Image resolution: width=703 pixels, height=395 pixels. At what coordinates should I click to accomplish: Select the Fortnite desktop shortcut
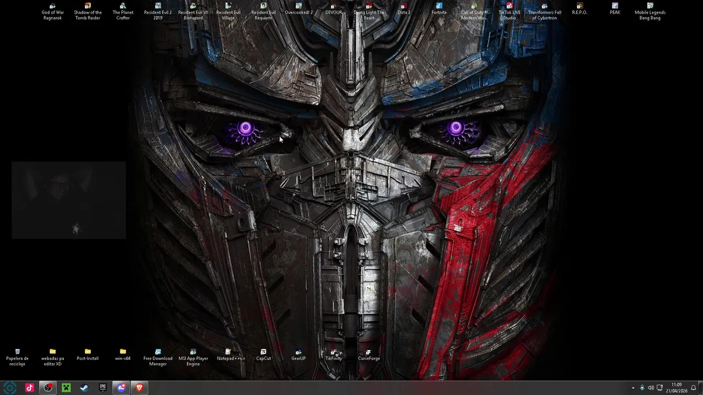coord(439,9)
